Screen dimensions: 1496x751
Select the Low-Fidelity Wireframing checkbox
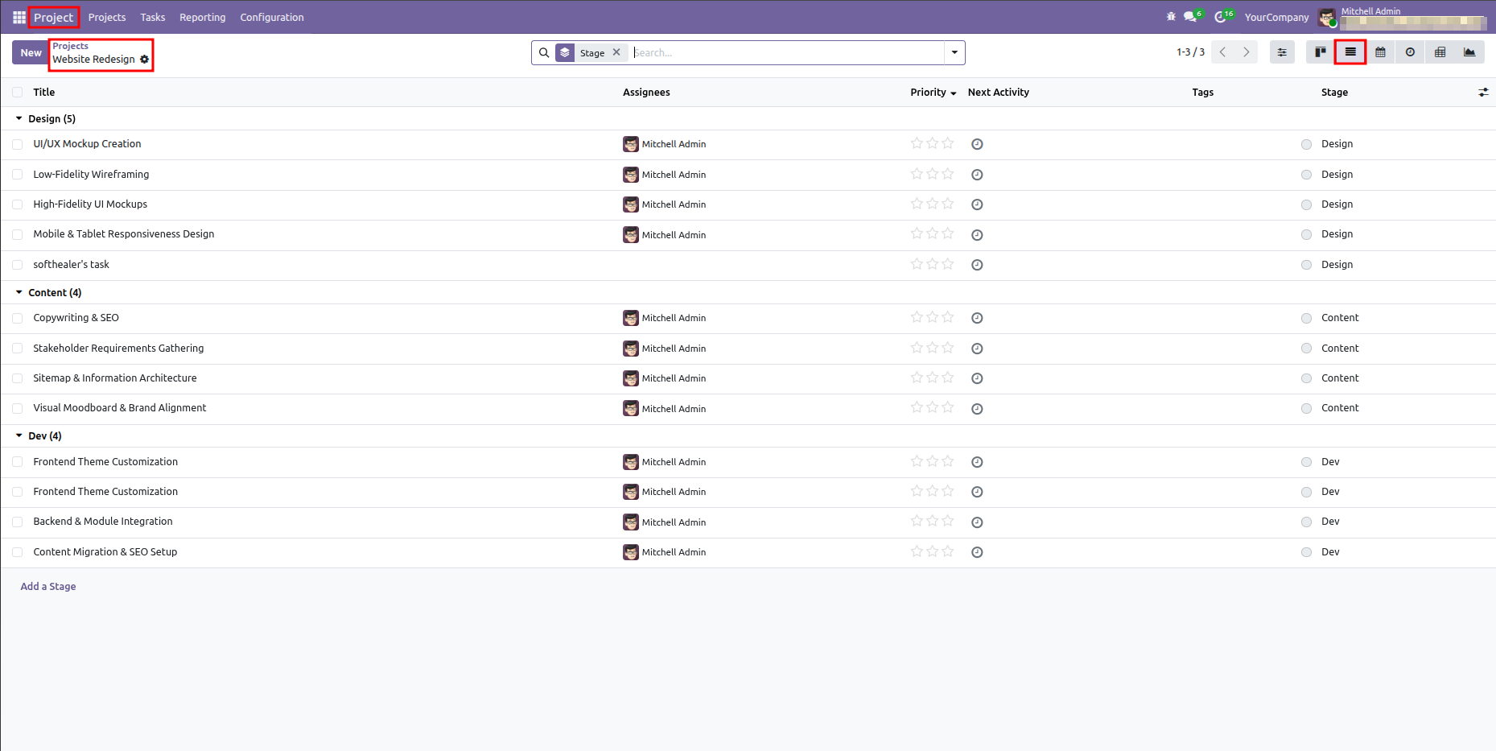click(18, 175)
